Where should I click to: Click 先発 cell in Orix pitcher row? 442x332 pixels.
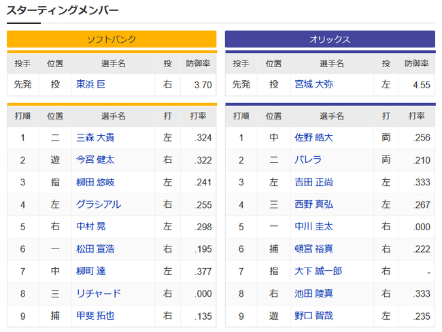[x=241, y=84]
